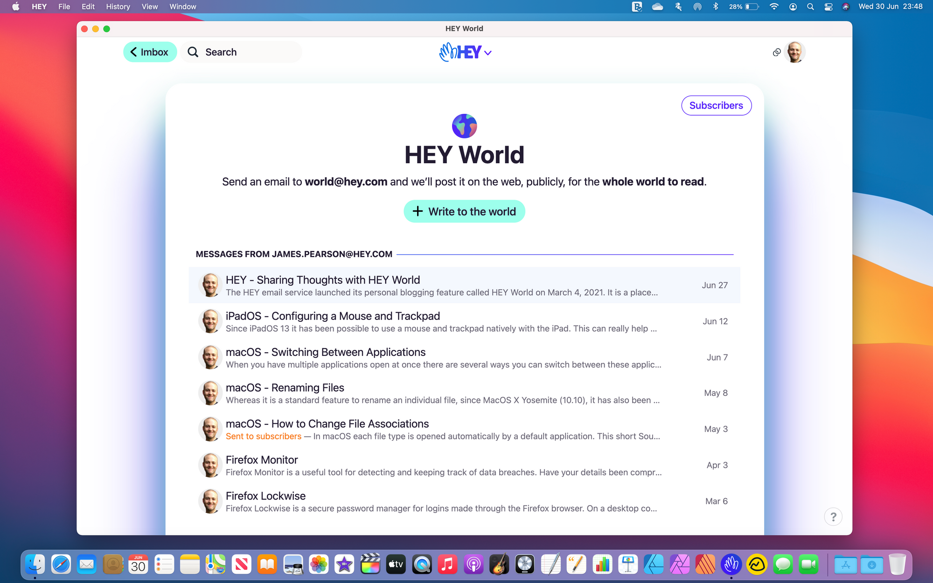
Task: Click the search magnifier icon
Action: (193, 52)
